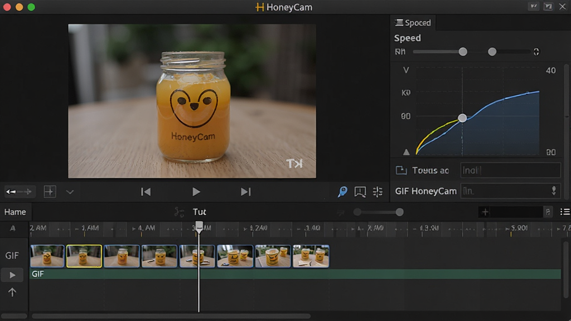Click the playhead marker on the ruler
This screenshot has height=321, width=571.
click(199, 227)
